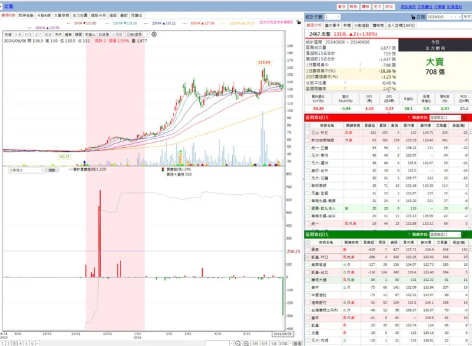The image size is (472, 346).
Task: Click the 5MA legend line marker
Action: tap(68, 23)
